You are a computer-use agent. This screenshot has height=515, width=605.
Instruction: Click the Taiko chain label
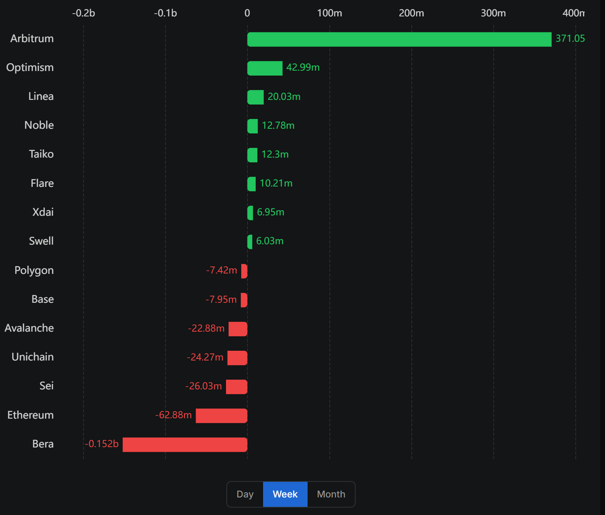[x=41, y=154]
